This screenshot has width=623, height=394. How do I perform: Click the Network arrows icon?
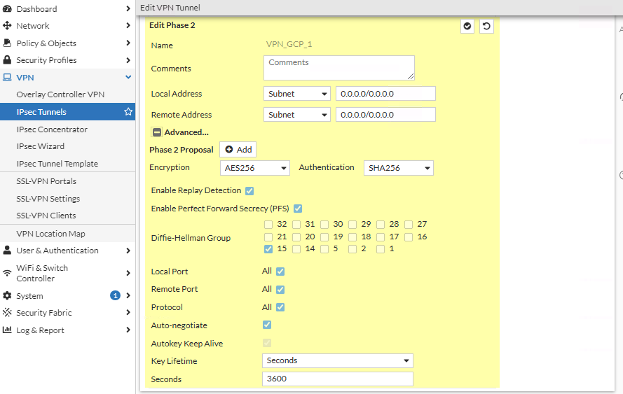(7, 26)
